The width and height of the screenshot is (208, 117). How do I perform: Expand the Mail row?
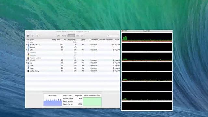point(26,63)
